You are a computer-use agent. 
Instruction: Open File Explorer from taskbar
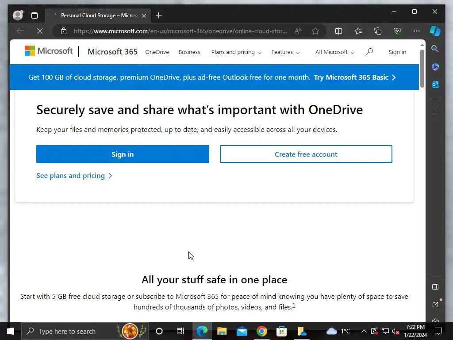point(222,331)
